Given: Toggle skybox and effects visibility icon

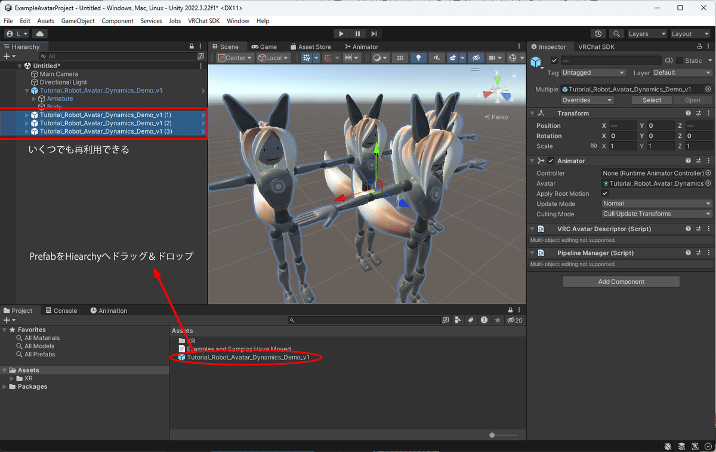Looking at the screenshot, I should coord(453,57).
